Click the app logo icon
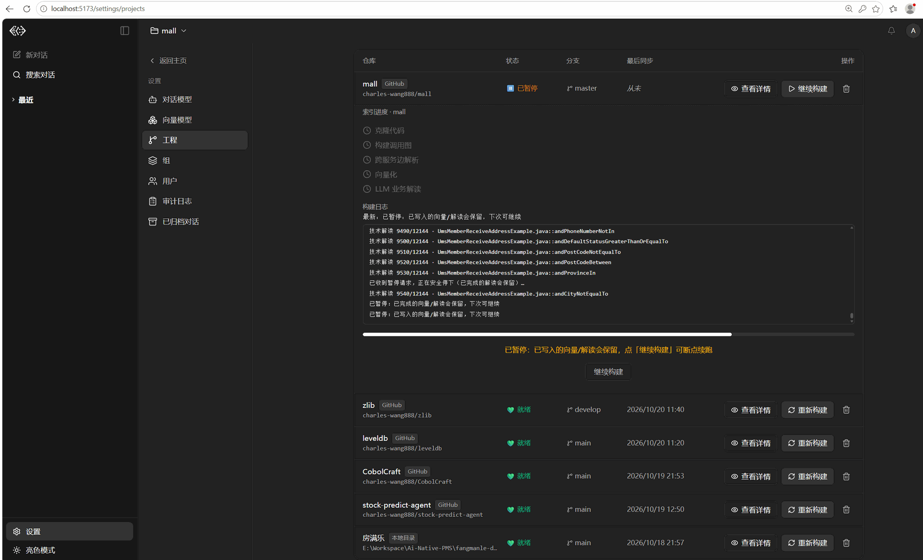Image resolution: width=923 pixels, height=560 pixels. point(18,31)
